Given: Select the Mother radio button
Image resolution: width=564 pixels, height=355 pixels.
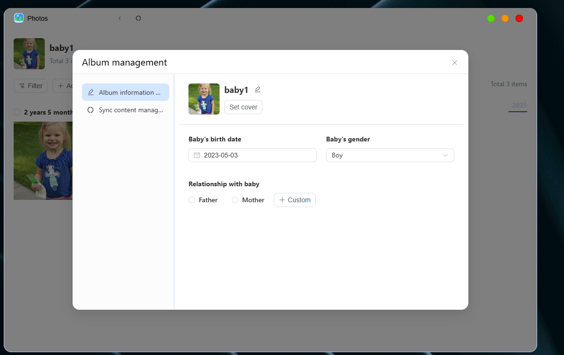Looking at the screenshot, I should pyautogui.click(x=235, y=200).
